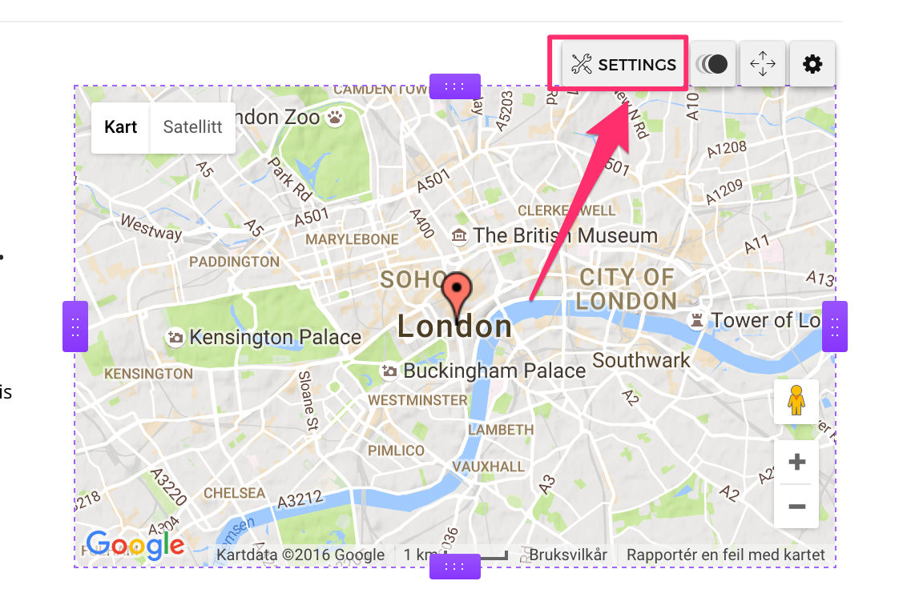Click the left purple resize handle

pos(75,327)
